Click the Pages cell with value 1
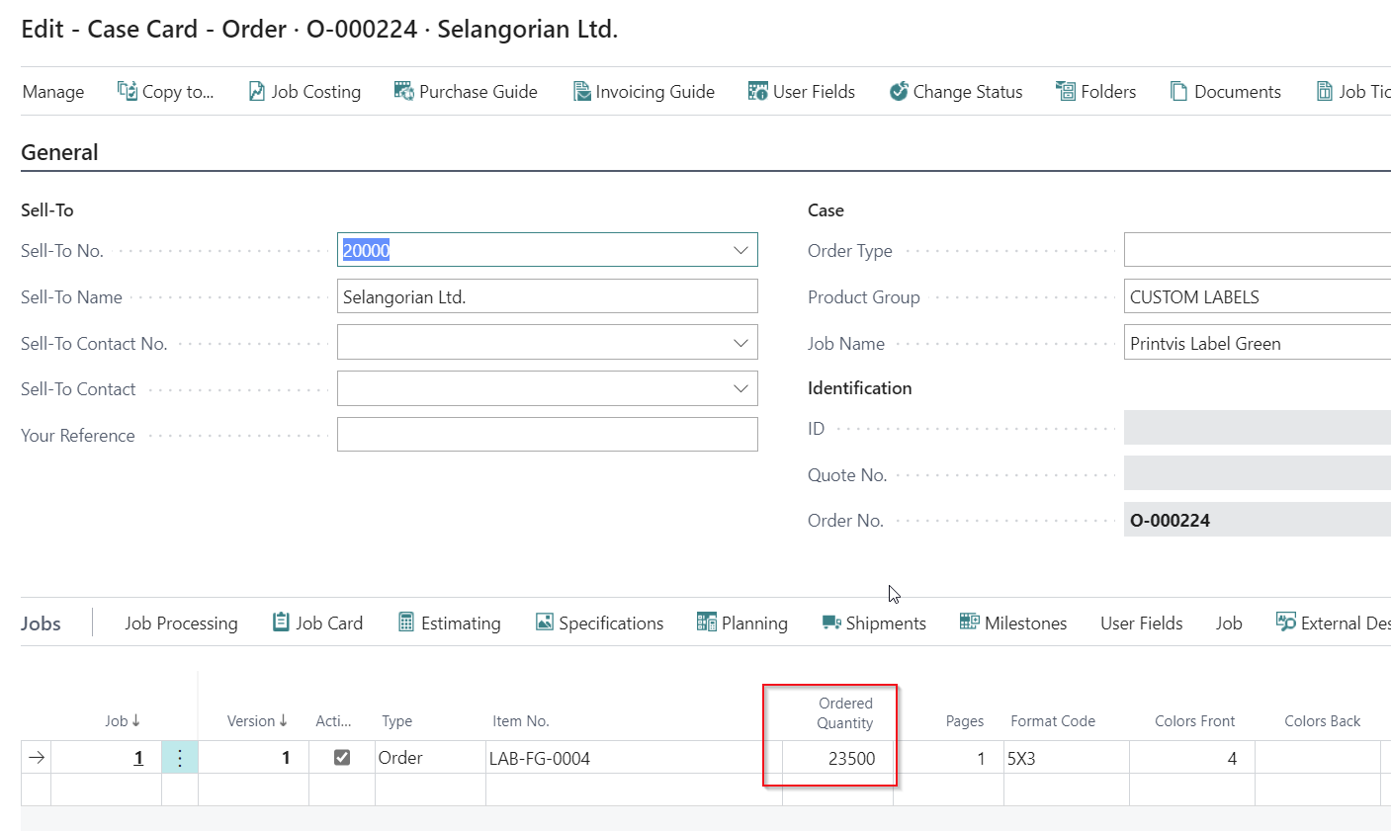 tap(948, 758)
